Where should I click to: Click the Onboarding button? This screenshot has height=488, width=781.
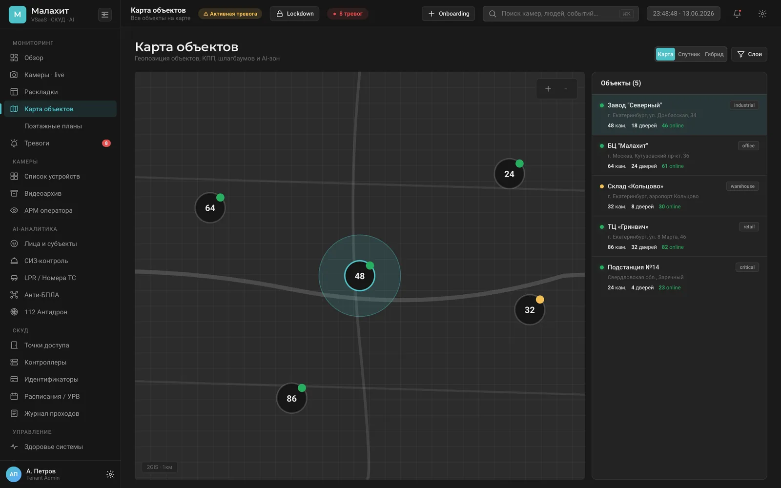tap(448, 14)
